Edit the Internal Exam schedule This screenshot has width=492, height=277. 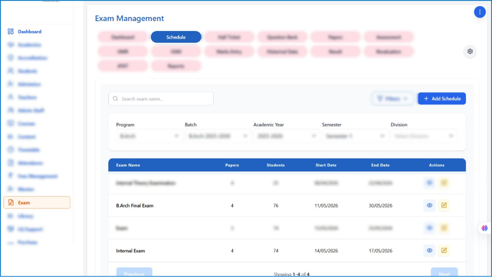[444, 250]
